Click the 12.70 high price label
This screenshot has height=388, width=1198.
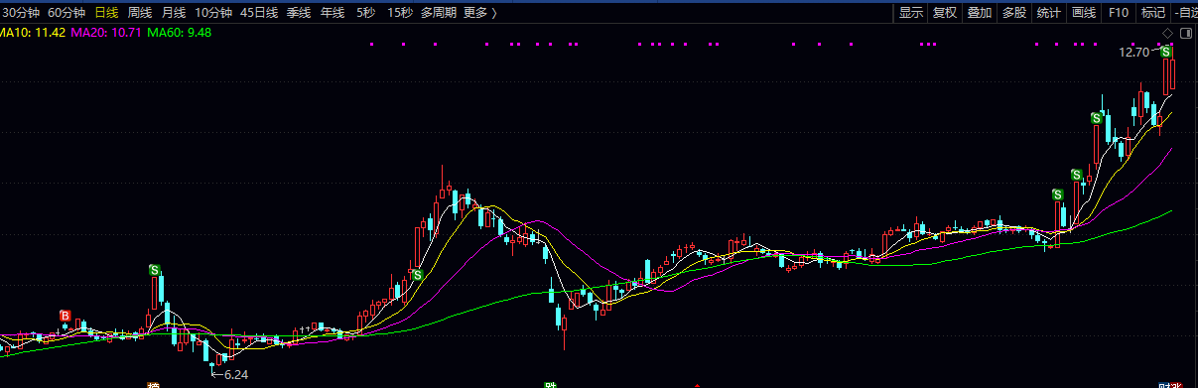pos(1133,52)
